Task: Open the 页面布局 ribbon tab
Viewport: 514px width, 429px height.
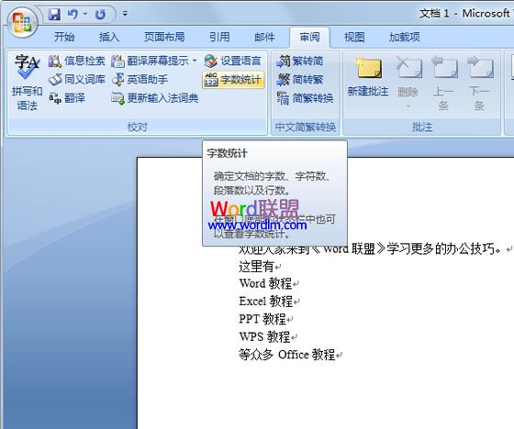Action: click(164, 37)
